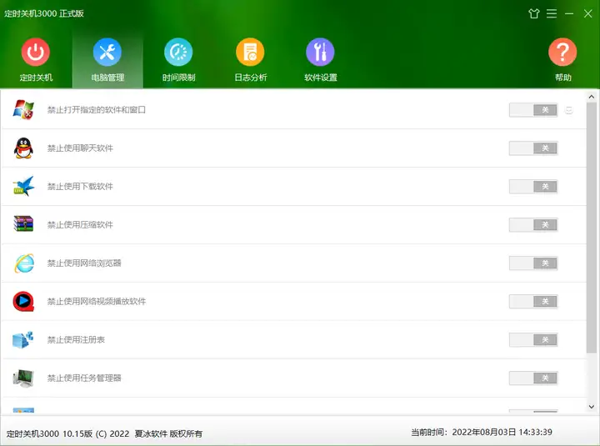Enable 禁止使用注册表 switch
The image size is (600, 446).
click(x=533, y=339)
